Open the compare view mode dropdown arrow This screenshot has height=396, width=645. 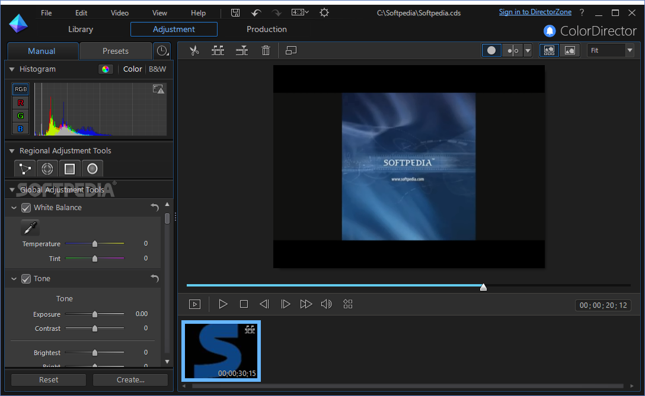pos(528,50)
